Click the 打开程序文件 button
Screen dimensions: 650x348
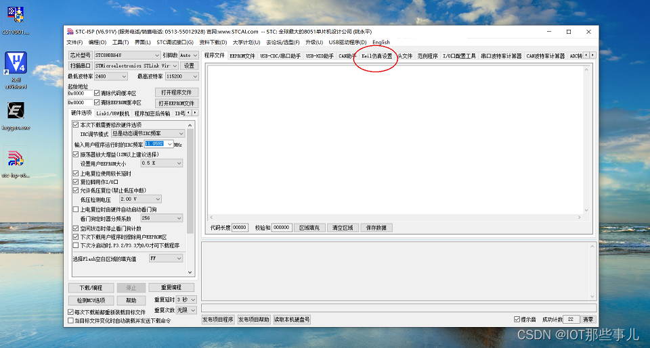pyautogui.click(x=177, y=93)
